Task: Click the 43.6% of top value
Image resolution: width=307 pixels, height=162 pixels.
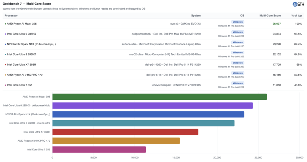Action: (298, 85)
